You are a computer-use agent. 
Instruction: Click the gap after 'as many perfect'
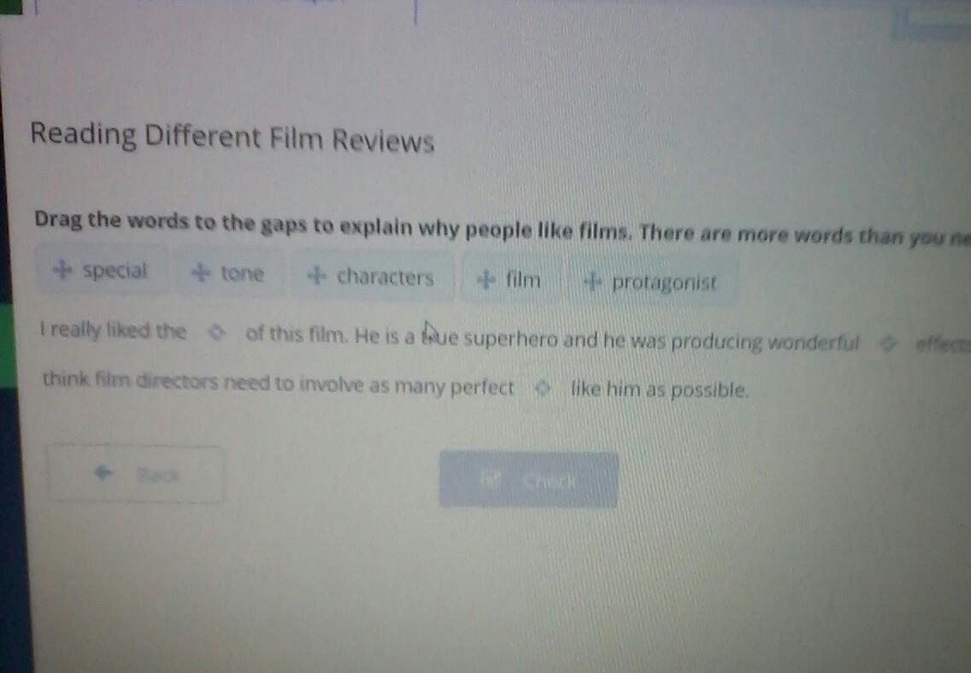542,389
